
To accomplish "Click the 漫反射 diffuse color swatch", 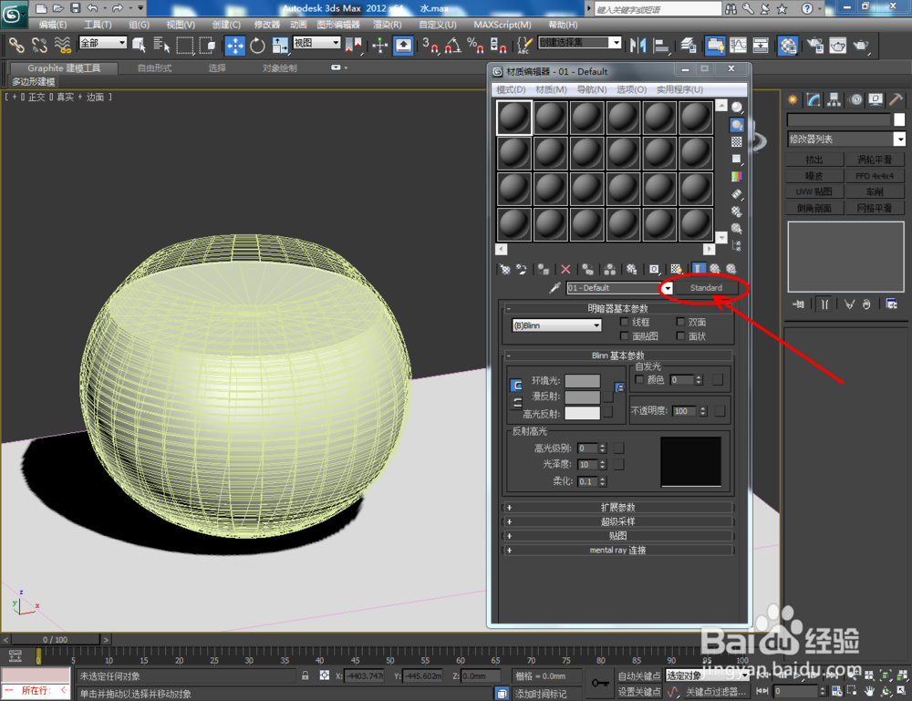I will pos(582,397).
